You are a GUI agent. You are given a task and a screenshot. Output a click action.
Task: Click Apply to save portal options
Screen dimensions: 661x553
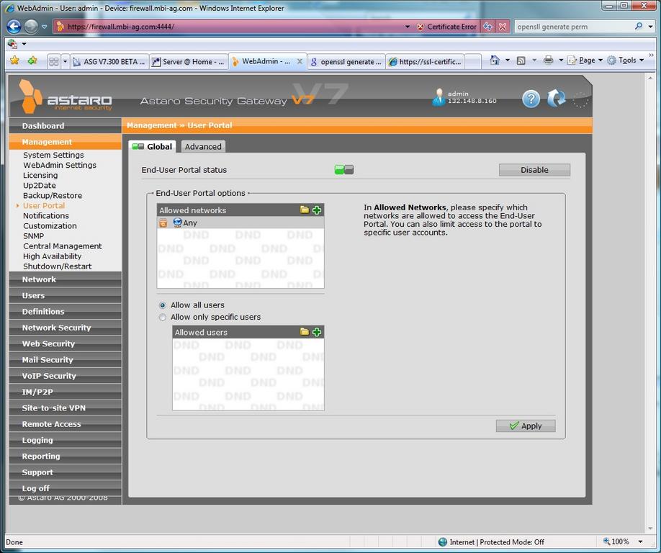(526, 426)
